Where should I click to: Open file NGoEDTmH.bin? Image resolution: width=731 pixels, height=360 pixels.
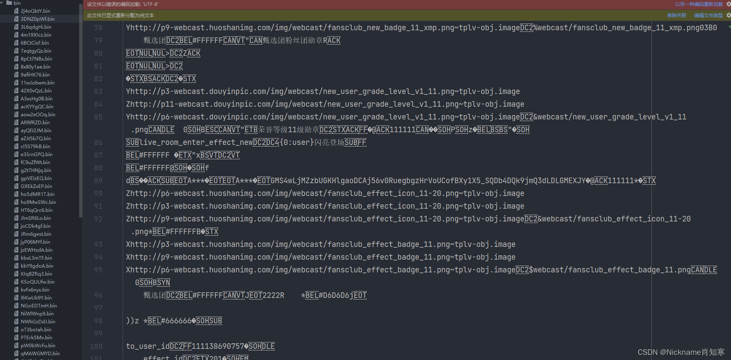[x=39, y=305]
